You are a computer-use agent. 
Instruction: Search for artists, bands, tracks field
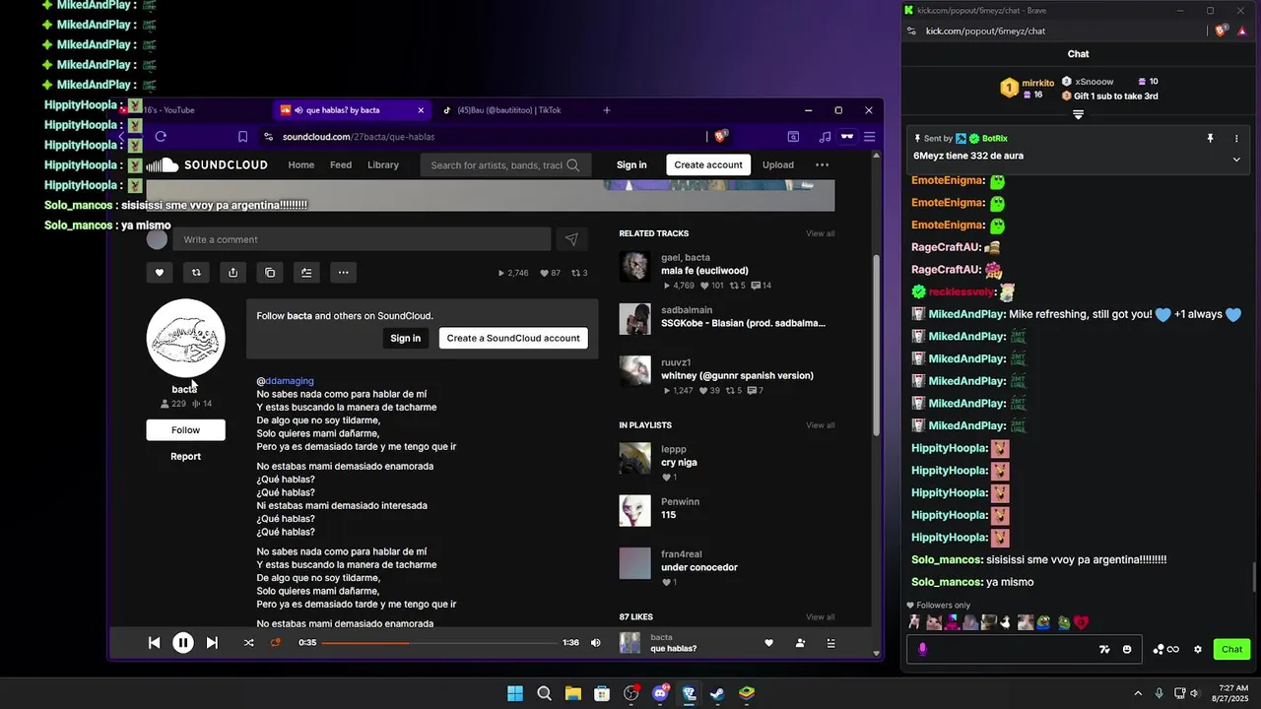[505, 164]
